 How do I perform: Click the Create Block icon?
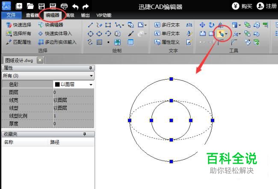tap(141, 25)
